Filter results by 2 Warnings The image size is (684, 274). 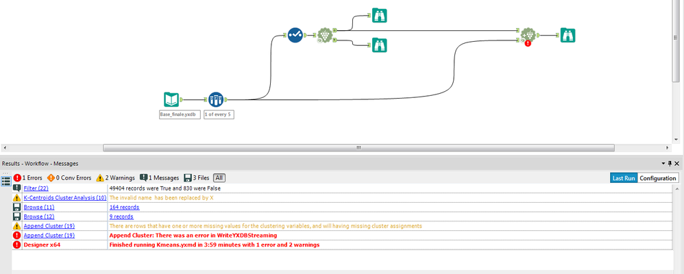pyautogui.click(x=115, y=178)
